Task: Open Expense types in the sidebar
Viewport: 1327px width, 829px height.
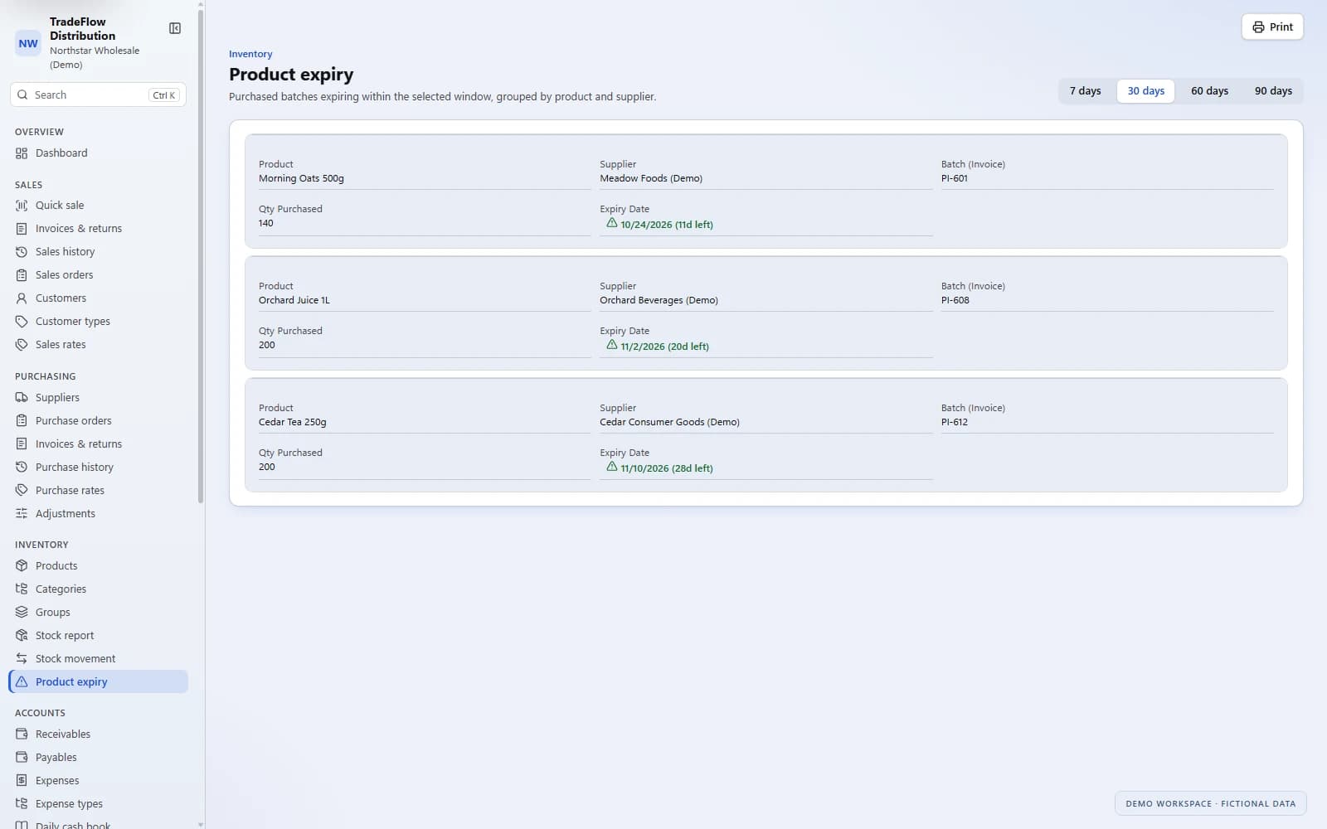Action: click(x=98, y=804)
